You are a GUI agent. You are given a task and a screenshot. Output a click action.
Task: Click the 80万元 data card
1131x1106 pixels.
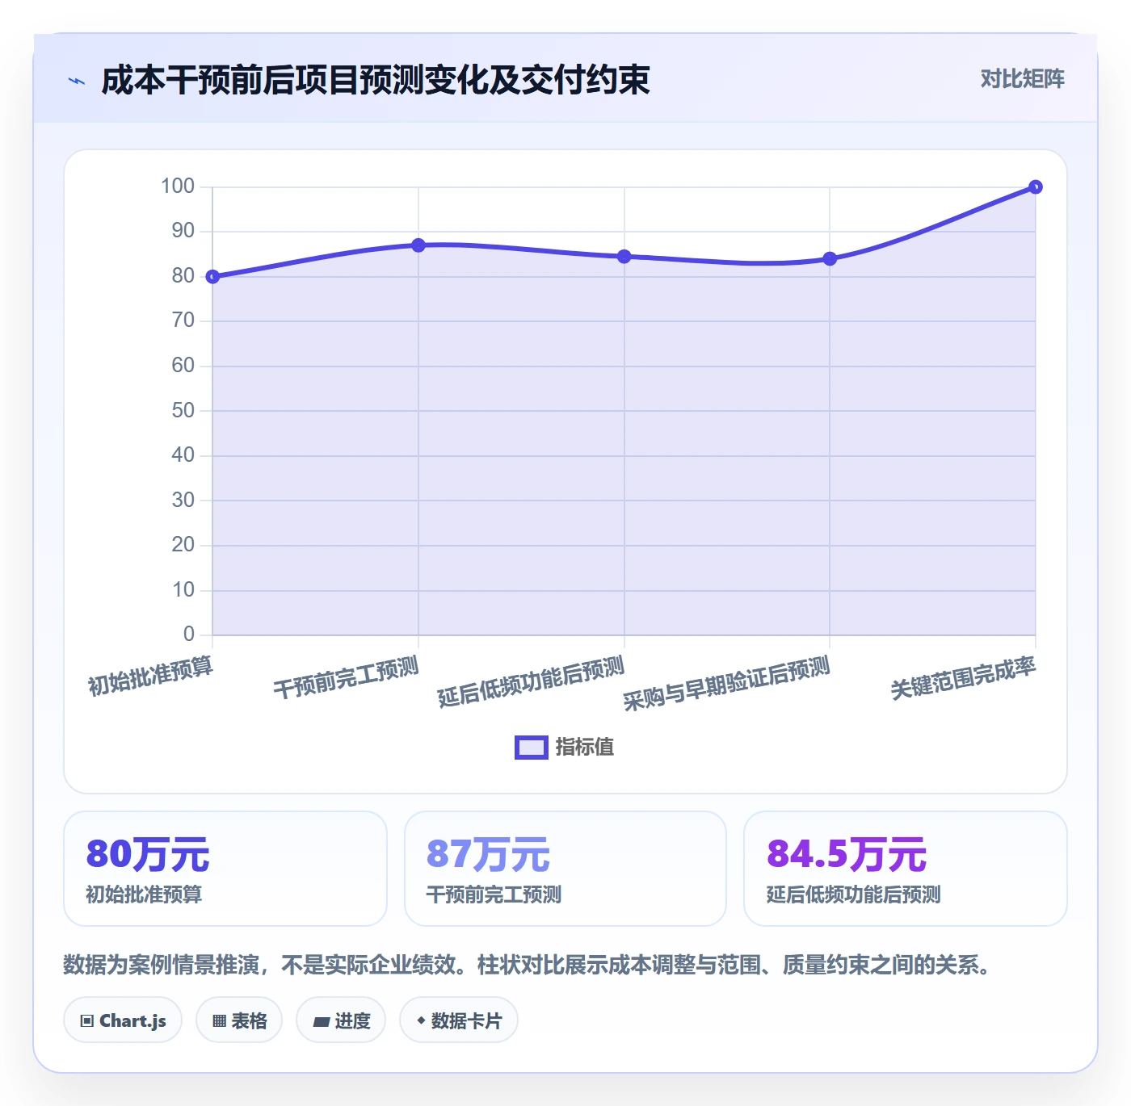tap(225, 869)
